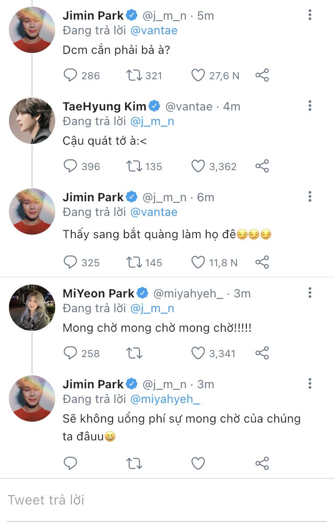The height and width of the screenshot is (525, 334).
Task: Open more options on TaeHyung Kim's tweet
Action: [x=310, y=106]
